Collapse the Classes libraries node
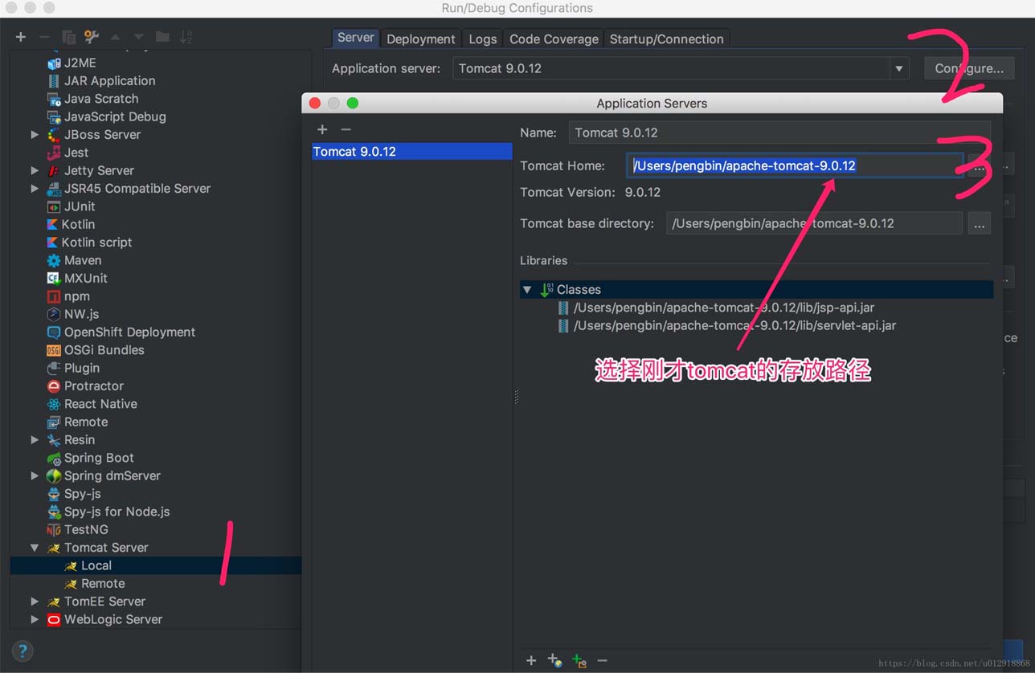 (x=527, y=289)
